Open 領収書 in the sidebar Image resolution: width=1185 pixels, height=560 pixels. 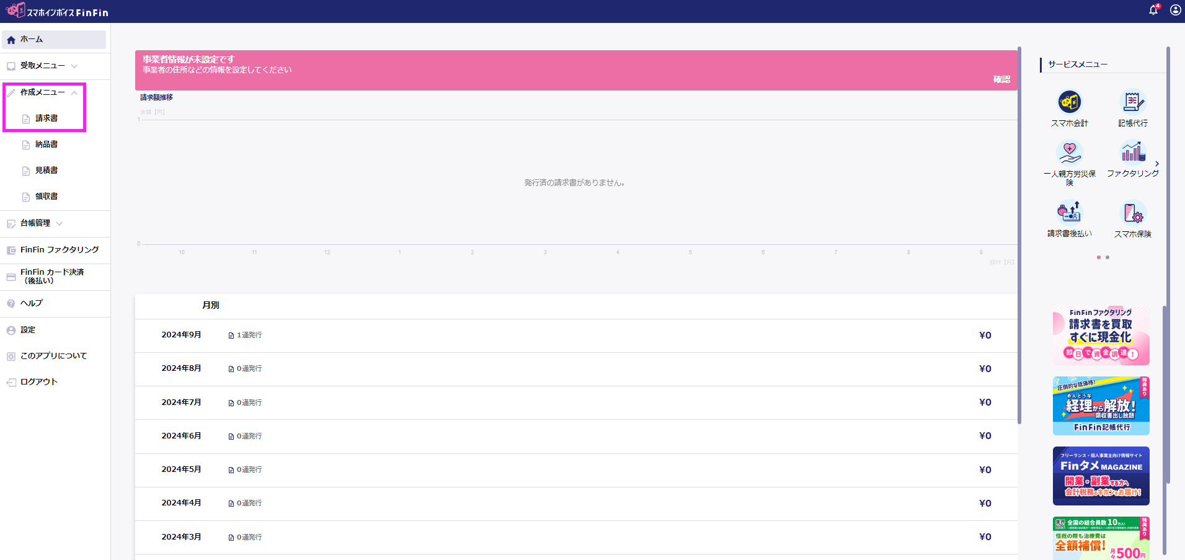coord(47,197)
